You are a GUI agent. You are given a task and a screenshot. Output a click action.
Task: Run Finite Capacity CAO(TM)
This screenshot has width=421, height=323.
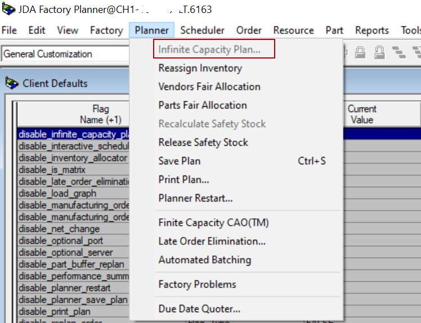[x=213, y=223]
